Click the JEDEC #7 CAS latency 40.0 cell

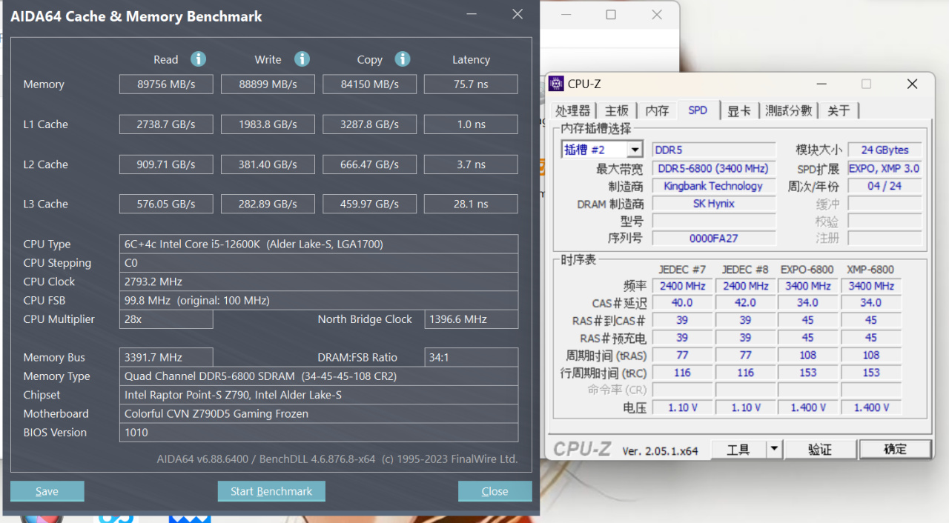(682, 303)
